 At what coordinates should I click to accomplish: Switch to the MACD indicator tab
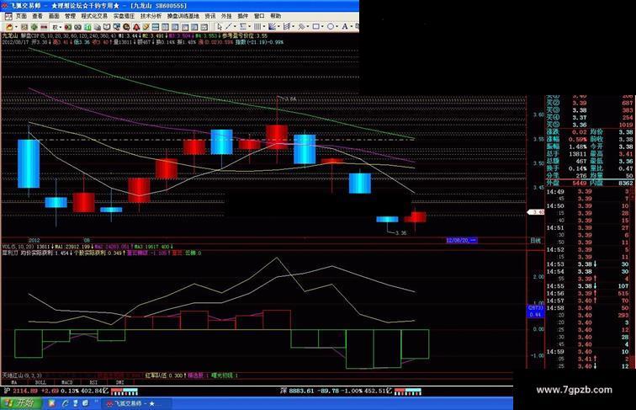tap(67, 382)
